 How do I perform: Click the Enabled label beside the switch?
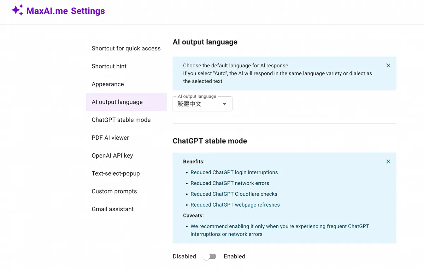point(234,257)
